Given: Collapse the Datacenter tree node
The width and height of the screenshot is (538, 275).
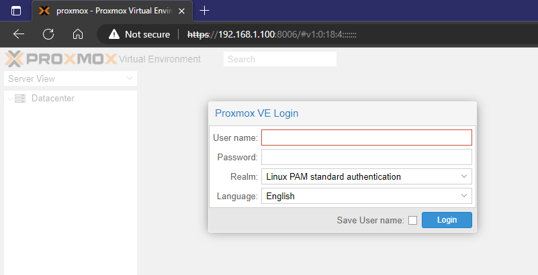Looking at the screenshot, I should [x=9, y=99].
